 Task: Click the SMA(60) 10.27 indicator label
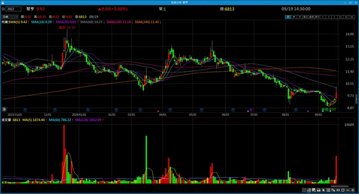coord(91,22)
